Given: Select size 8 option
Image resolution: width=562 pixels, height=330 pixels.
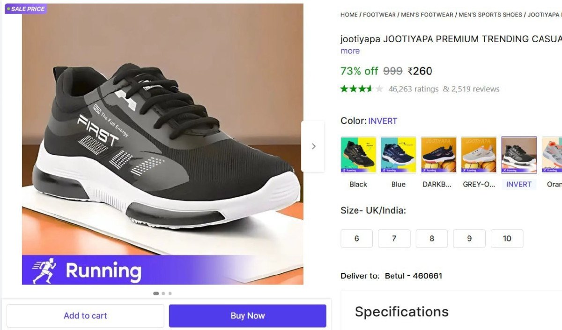Looking at the screenshot, I should 432,239.
